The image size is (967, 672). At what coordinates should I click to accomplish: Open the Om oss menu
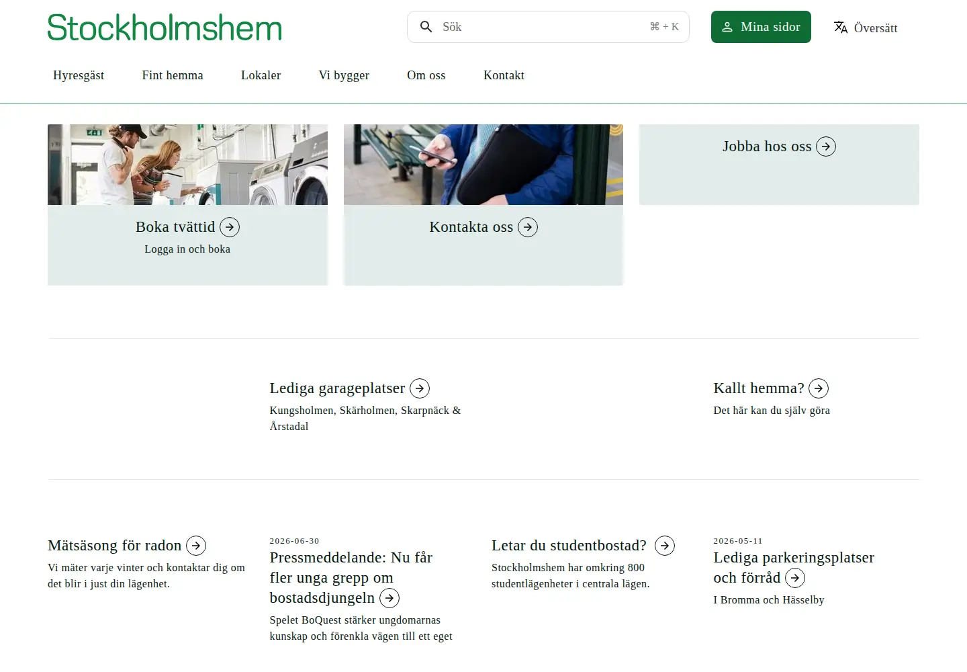coord(426,75)
